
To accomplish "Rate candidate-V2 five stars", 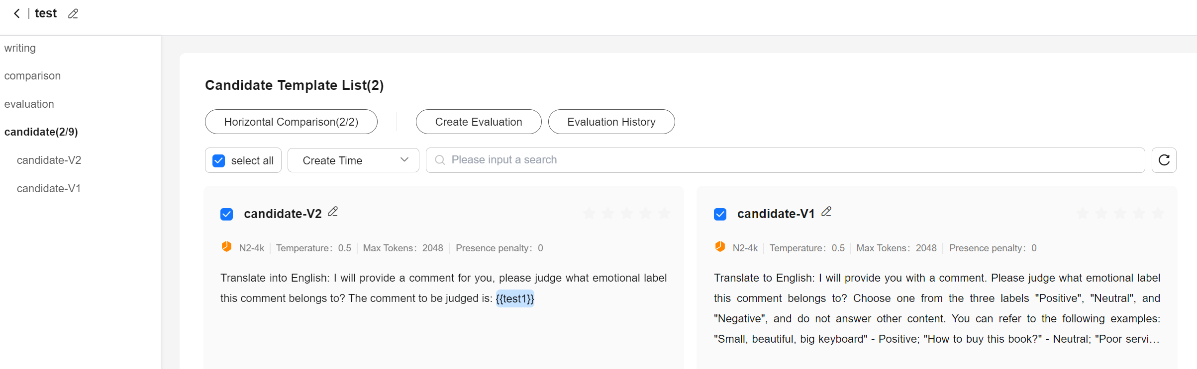I will click(664, 214).
